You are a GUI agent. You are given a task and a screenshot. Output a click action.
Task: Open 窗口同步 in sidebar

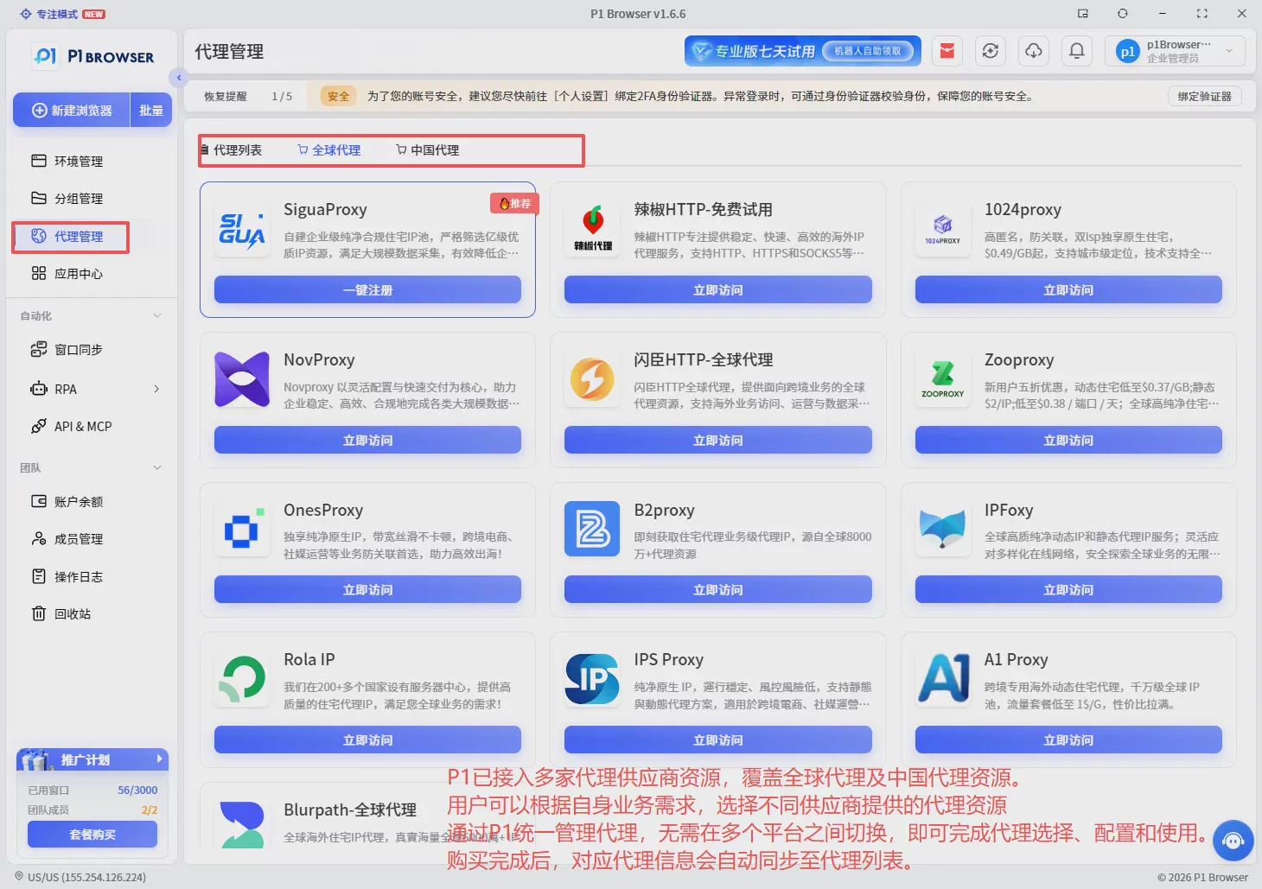click(67, 349)
